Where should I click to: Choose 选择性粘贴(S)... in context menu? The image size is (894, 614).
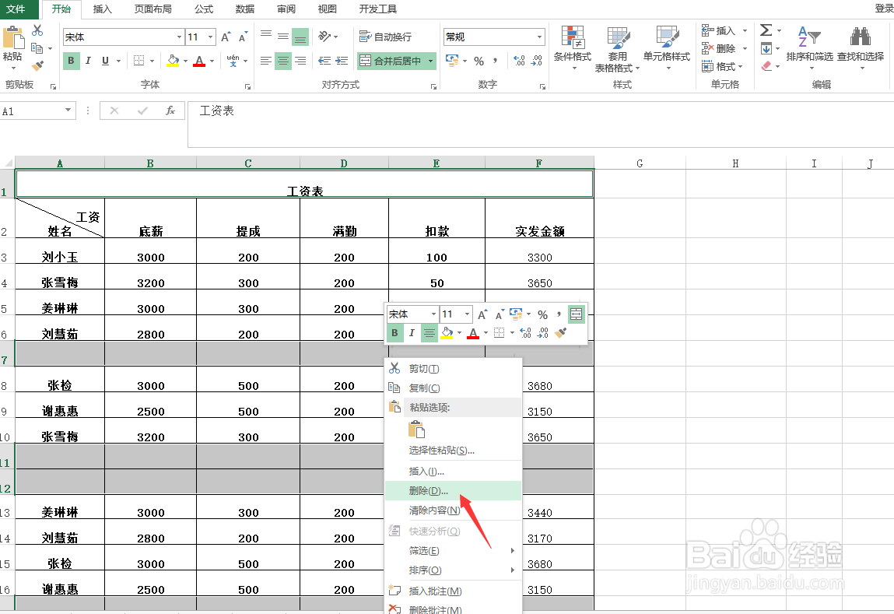(x=454, y=451)
